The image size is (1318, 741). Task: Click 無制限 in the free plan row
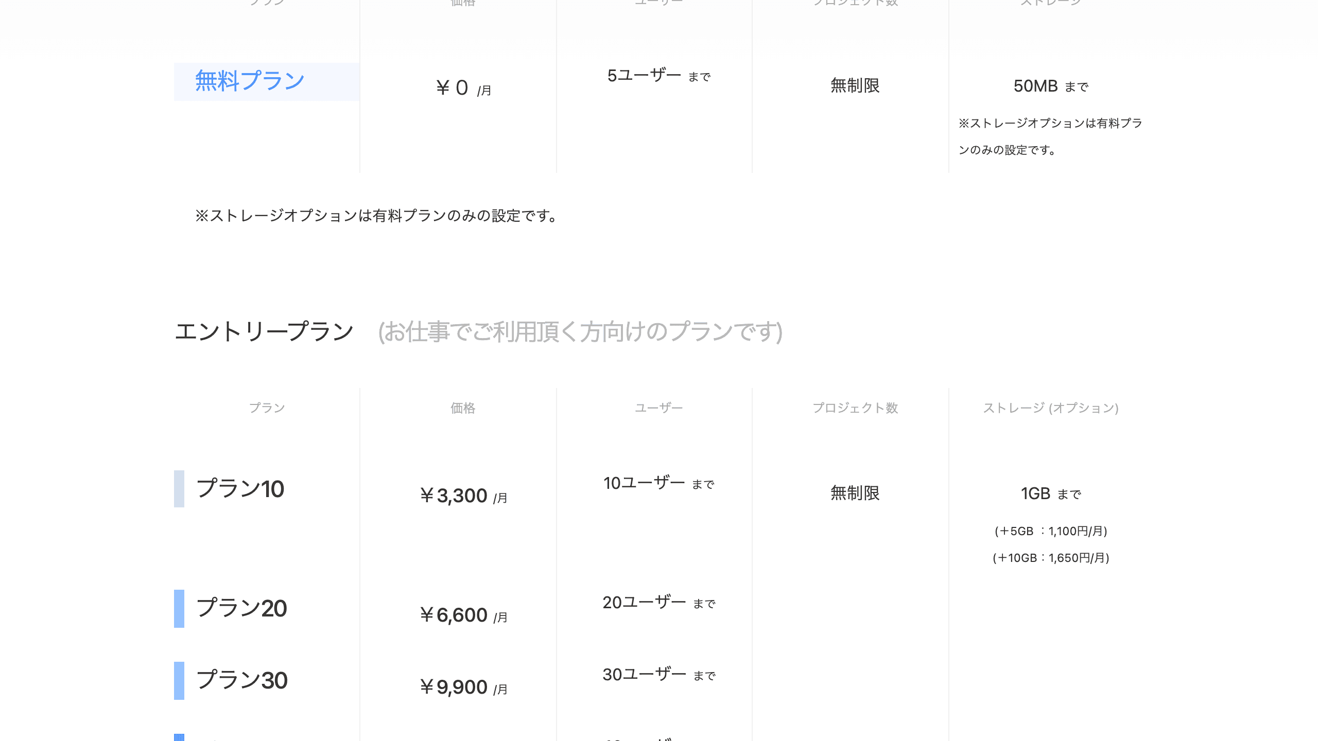coord(855,85)
